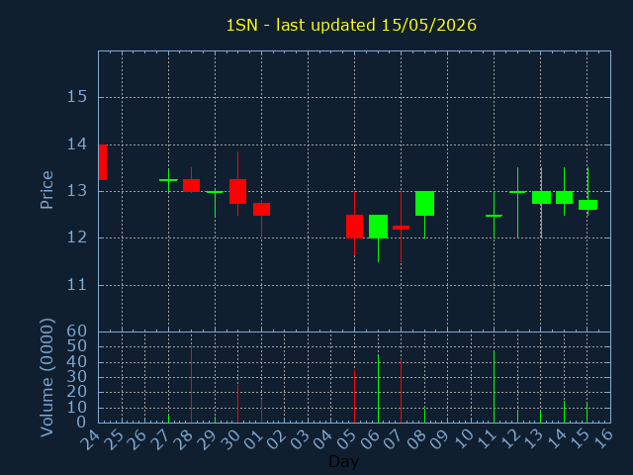This screenshot has height=475, width=633.
Task: Click the red volume bar on day 07
Action: pyautogui.click(x=401, y=391)
